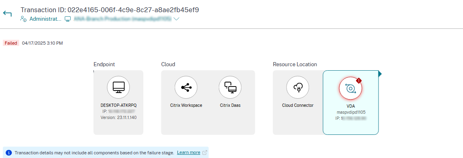Click the Citrix Daas label
This screenshot has width=463, height=158.
pyautogui.click(x=230, y=105)
